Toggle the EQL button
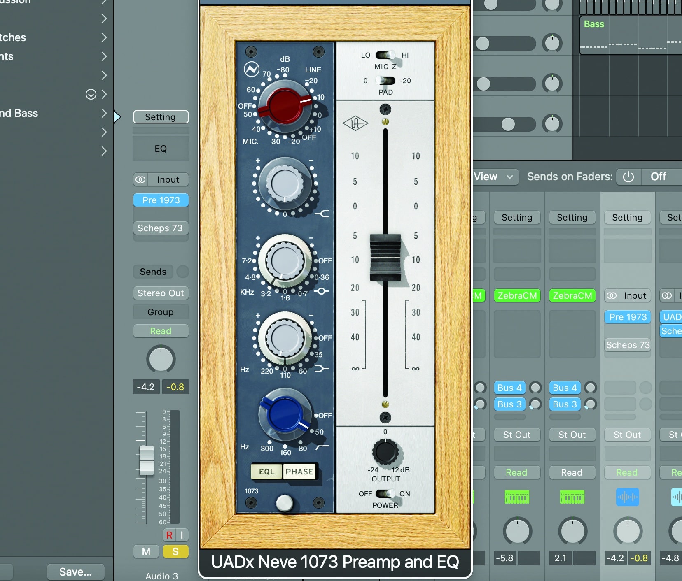682x581 pixels. pyautogui.click(x=266, y=472)
